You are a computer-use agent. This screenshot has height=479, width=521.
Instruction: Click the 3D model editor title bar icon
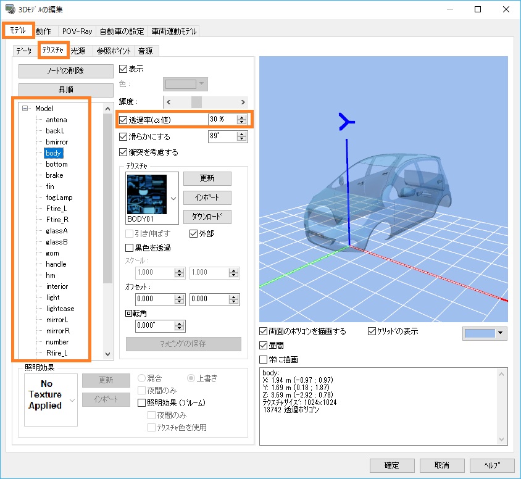pos(10,9)
